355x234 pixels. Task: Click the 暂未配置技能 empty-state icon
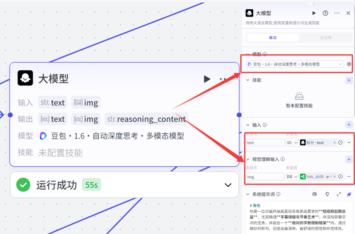299,96
